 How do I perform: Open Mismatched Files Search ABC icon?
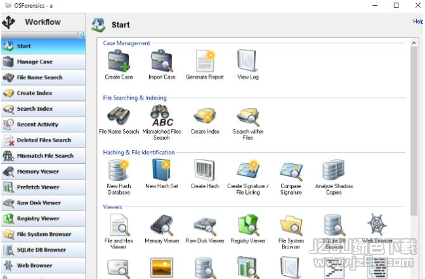[162, 116]
